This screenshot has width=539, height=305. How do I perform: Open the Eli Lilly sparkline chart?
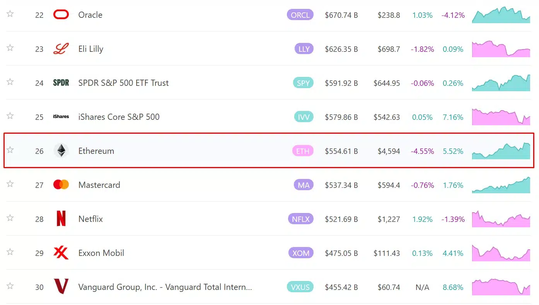501,49
